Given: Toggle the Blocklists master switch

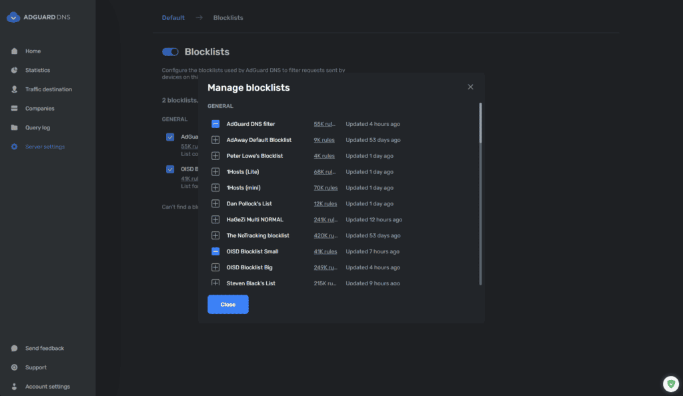Looking at the screenshot, I should pos(170,52).
